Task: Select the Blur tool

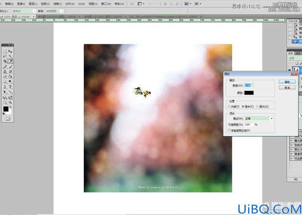Action: [5, 81]
